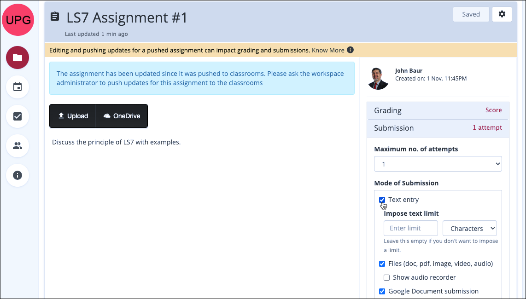This screenshot has width=526, height=299.
Task: Click the info icon beside Know More
Action: click(x=350, y=50)
